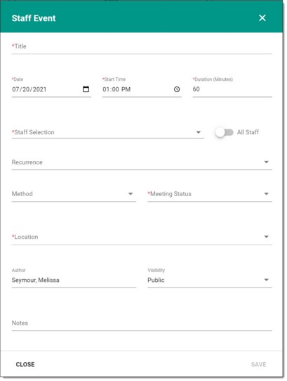Open the Method dropdown arrow

131,194
